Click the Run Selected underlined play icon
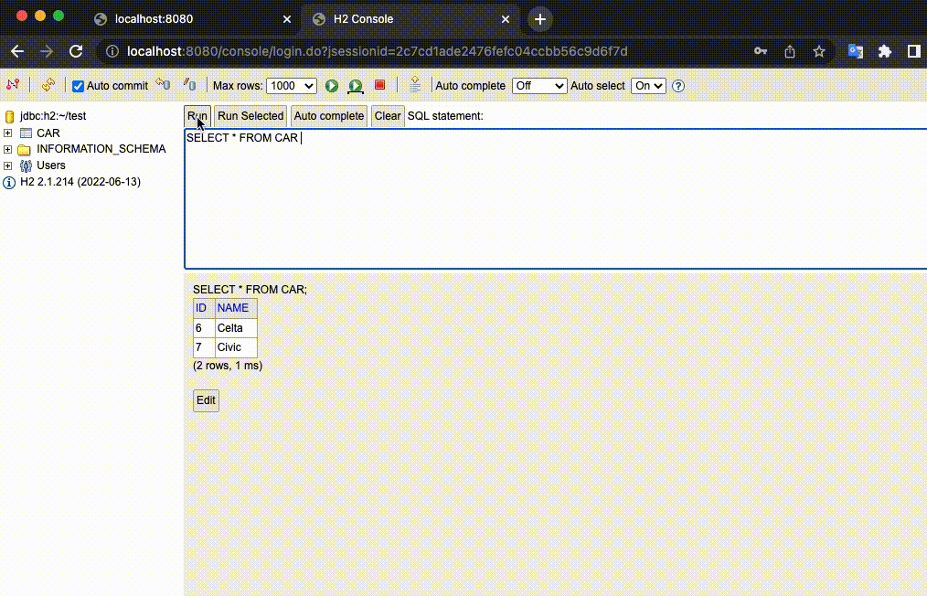 pos(356,86)
